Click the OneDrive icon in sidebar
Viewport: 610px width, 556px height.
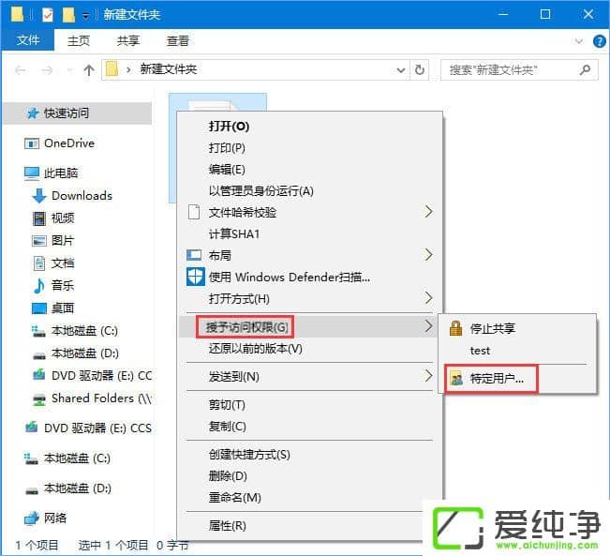coord(32,143)
